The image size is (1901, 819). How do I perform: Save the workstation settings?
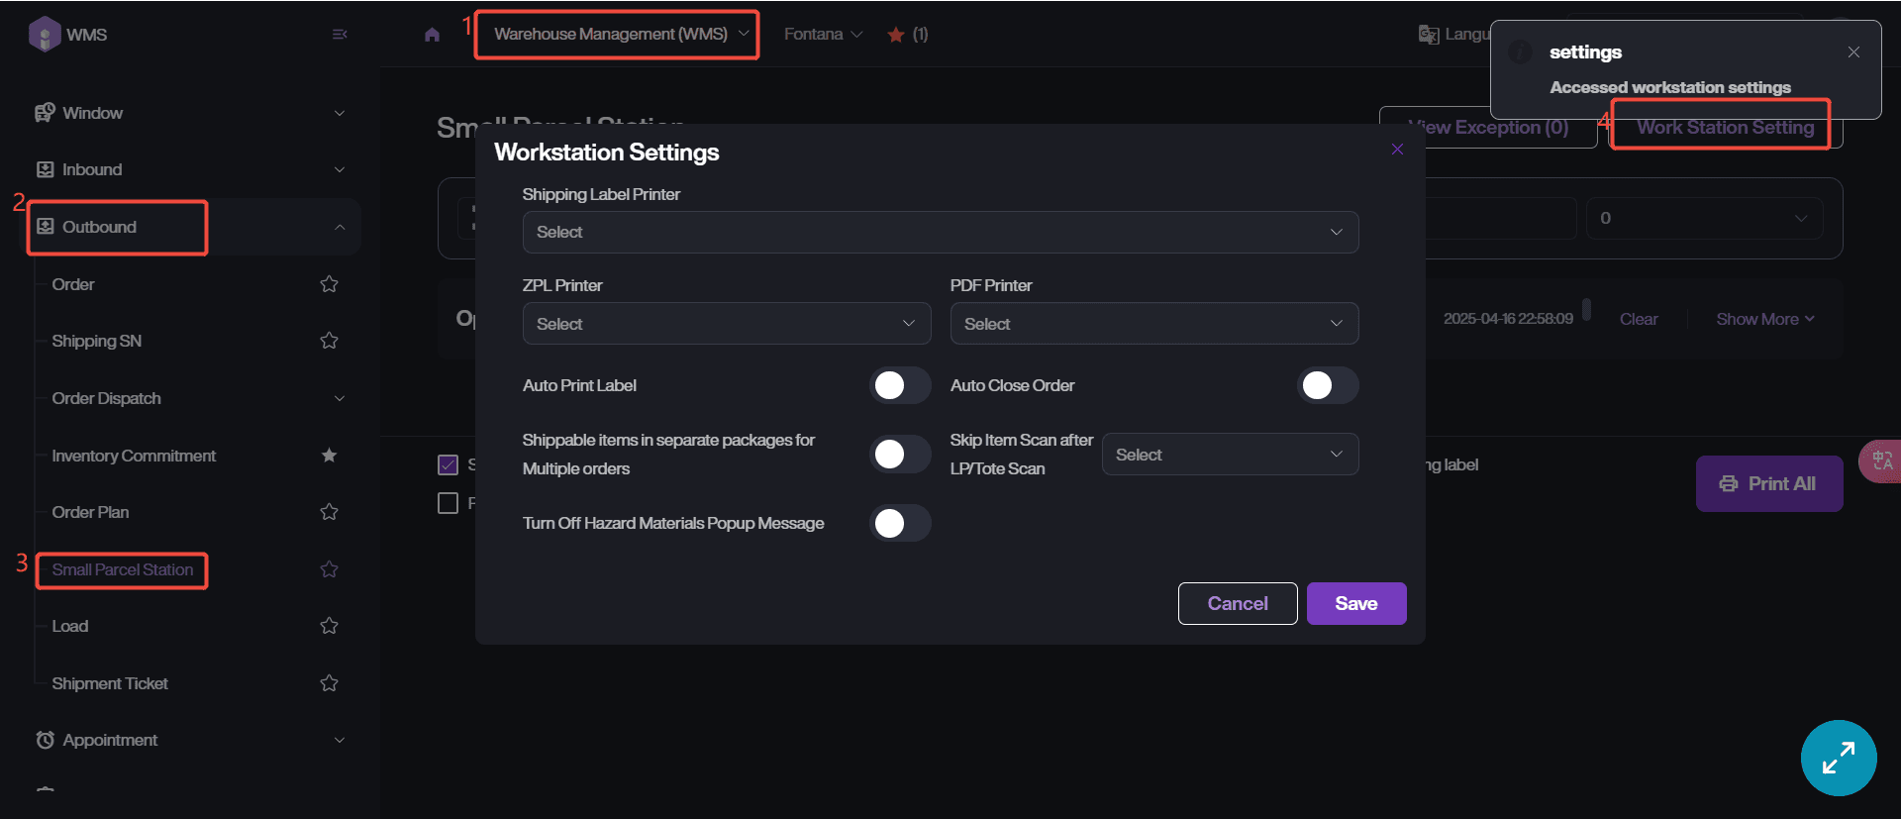coord(1356,603)
